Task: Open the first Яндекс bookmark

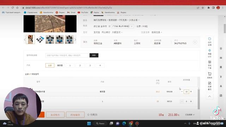Action: (x=60, y=13)
